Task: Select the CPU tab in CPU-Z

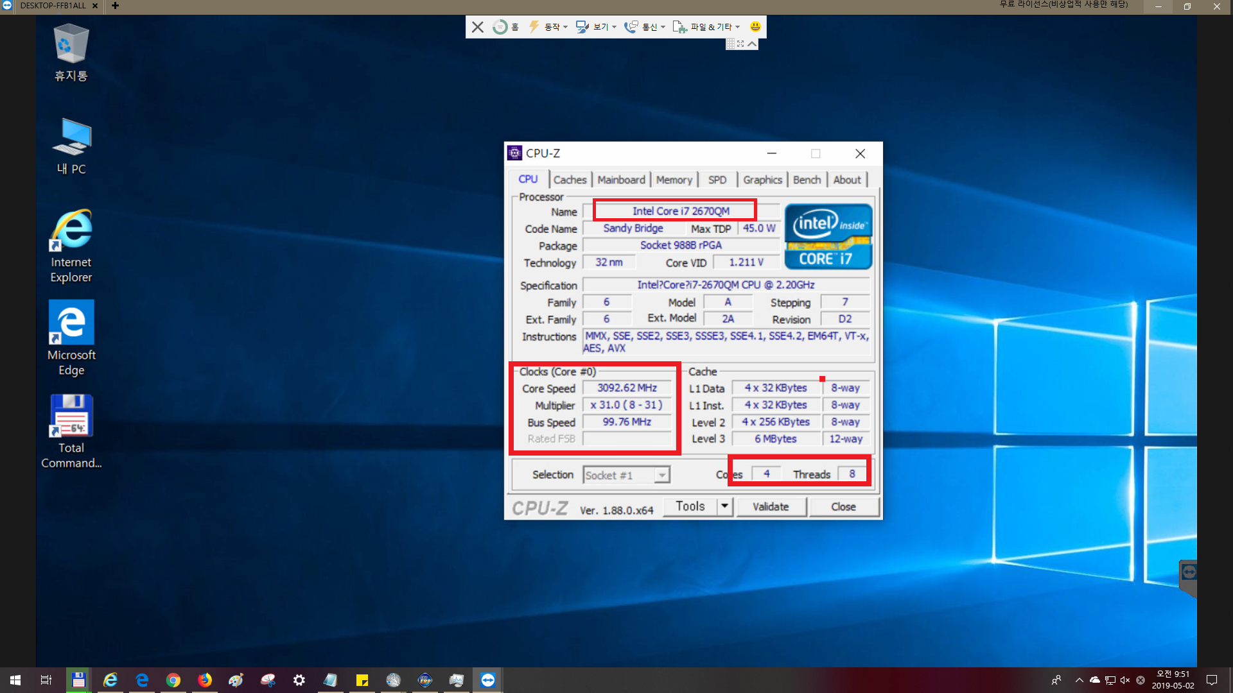Action: [x=528, y=180]
